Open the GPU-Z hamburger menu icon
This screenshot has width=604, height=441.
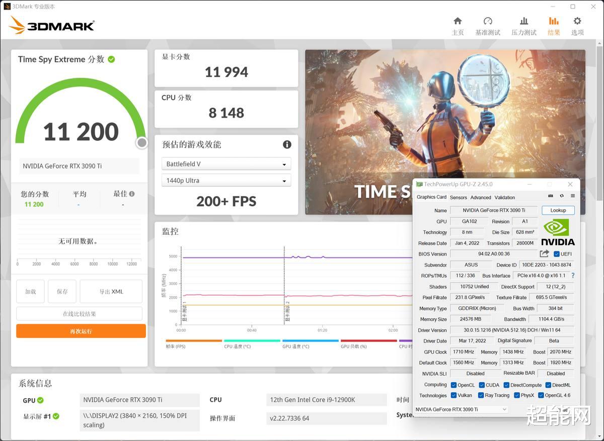tap(573, 197)
